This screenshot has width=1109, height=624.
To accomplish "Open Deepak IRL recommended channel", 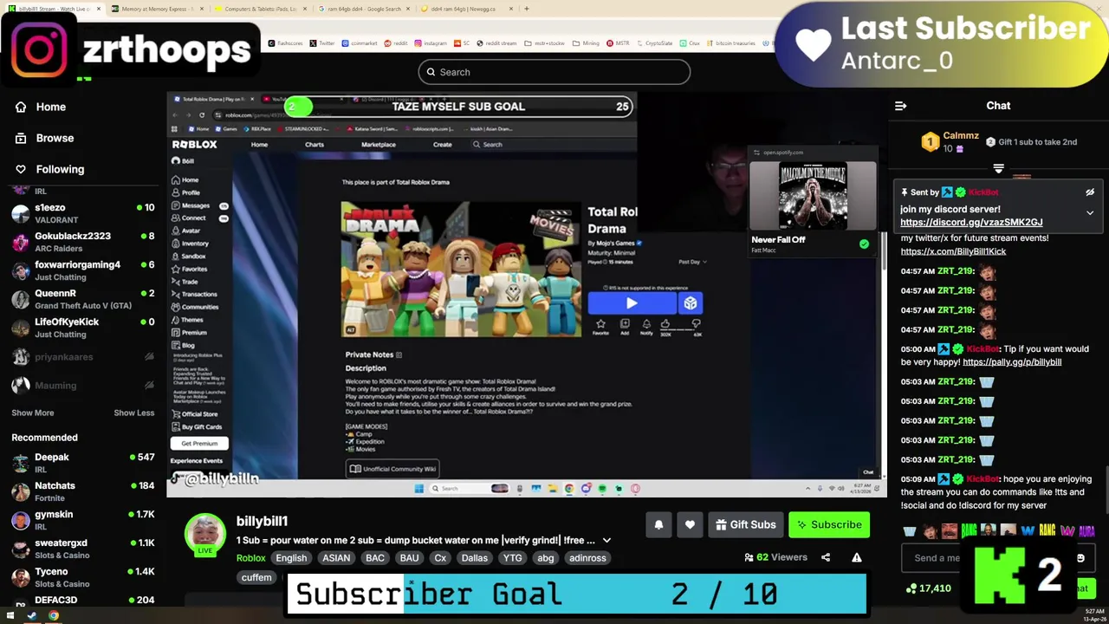I will (x=83, y=463).
